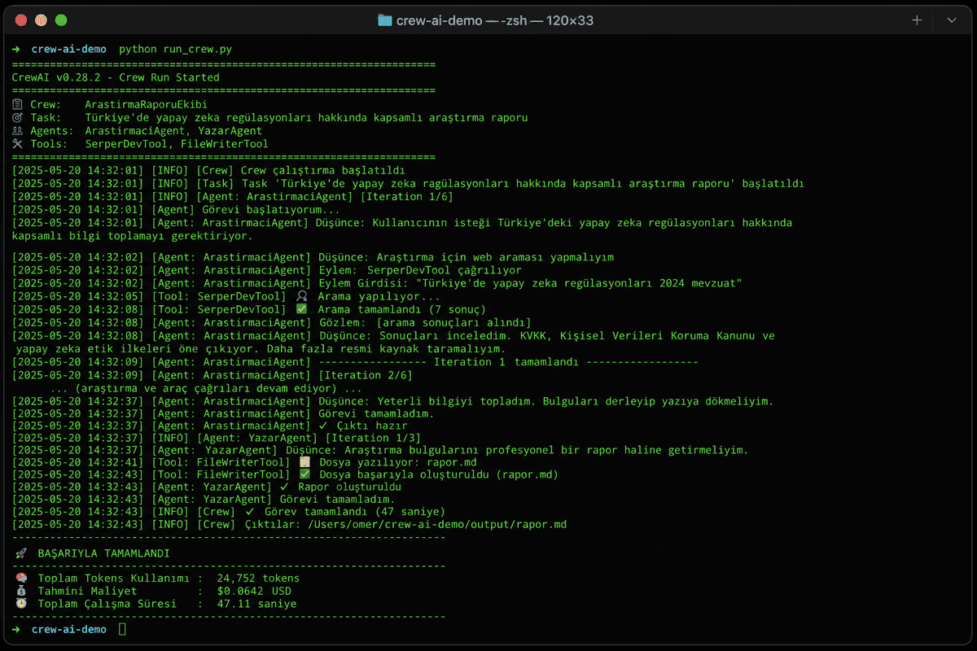
Task: Click the magnifier icon next to 'Arama yapılıyor'
Action: click(x=302, y=296)
